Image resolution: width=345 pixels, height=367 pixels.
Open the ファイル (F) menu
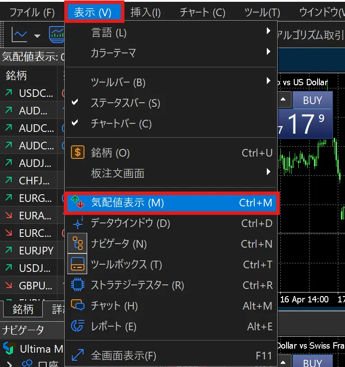coord(32,13)
